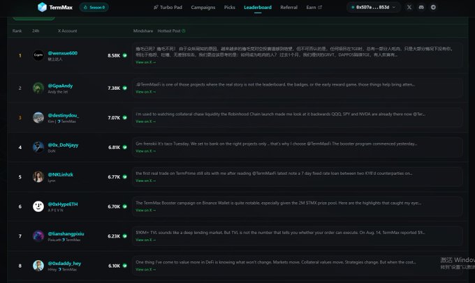
Task: Click the @destinydou_ avatar
Action: pos(38,118)
